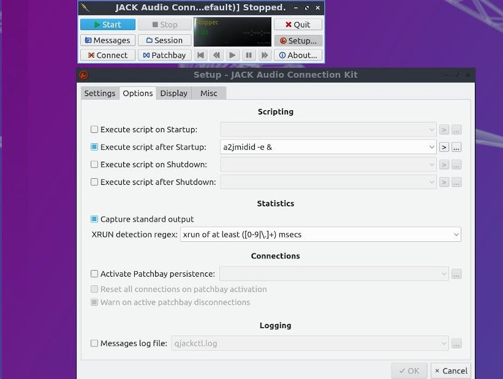Click the transport play button
This screenshot has height=379, width=503.
[x=232, y=55]
